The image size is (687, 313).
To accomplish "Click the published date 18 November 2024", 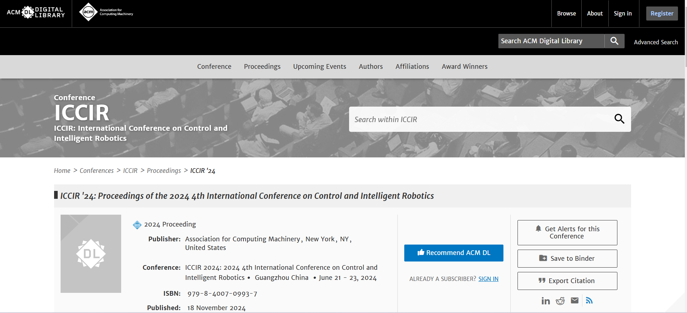I will (x=216, y=308).
